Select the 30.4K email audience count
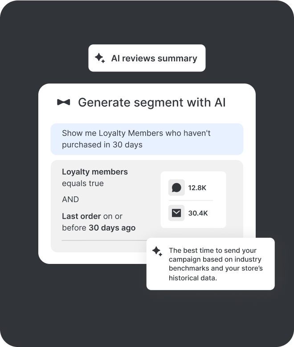Image resolution: width=294 pixels, height=347 pixels. (198, 213)
